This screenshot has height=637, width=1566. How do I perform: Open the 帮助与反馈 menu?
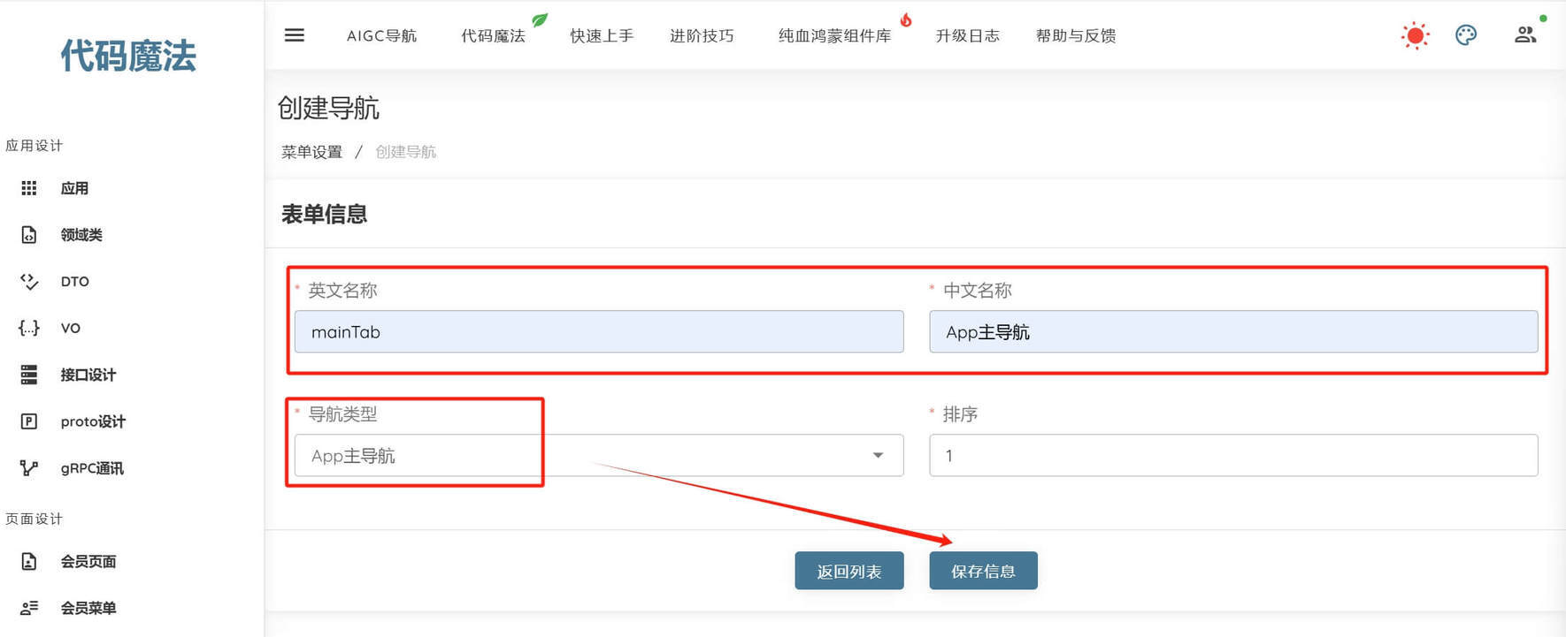[1076, 35]
